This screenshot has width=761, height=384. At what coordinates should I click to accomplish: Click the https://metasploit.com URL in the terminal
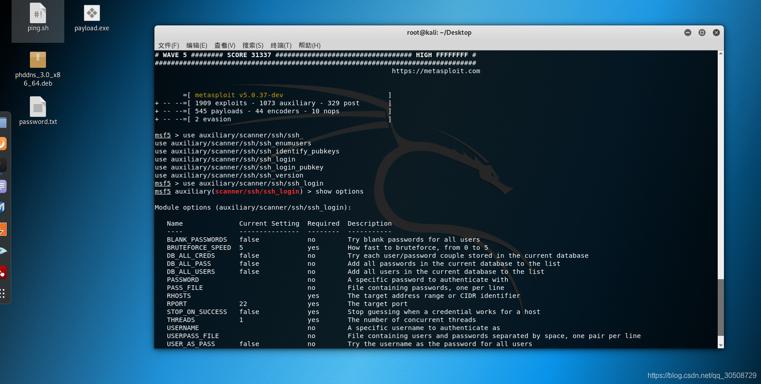[x=436, y=71]
